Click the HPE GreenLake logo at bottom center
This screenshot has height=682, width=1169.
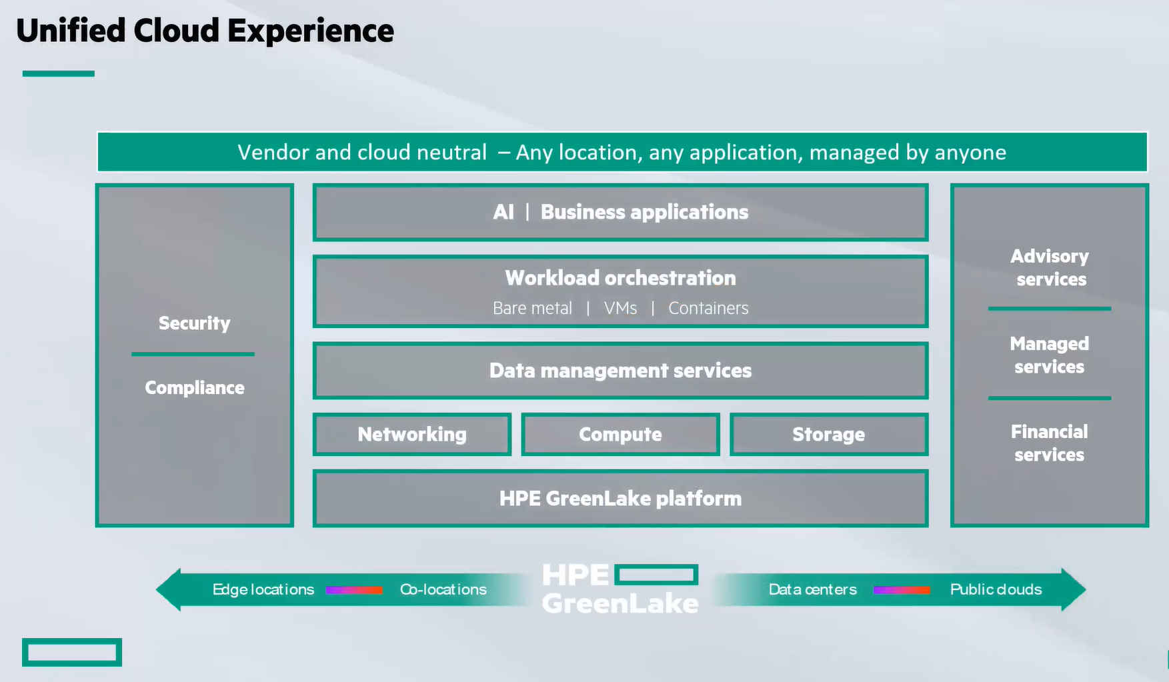[x=620, y=589]
